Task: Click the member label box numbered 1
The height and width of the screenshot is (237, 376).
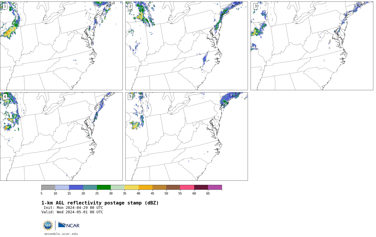Action: (5, 6)
